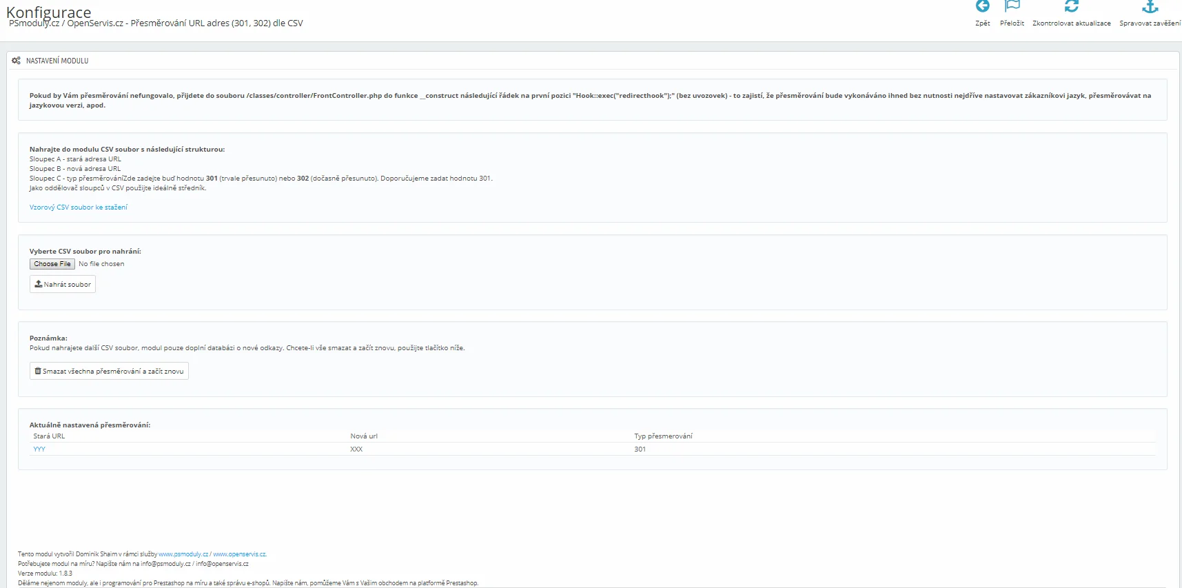Select the 301 redirect type cell
Viewport: 1182px width, 588px height.
point(640,449)
